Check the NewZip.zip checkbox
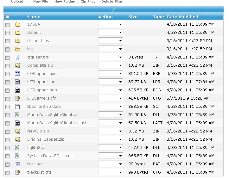This screenshot has height=178, width=229. [x=8, y=132]
